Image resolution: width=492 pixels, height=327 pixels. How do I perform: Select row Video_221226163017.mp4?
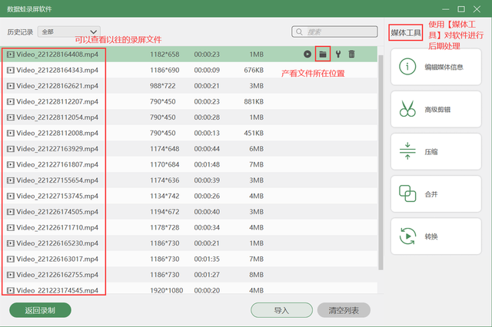[189, 259]
